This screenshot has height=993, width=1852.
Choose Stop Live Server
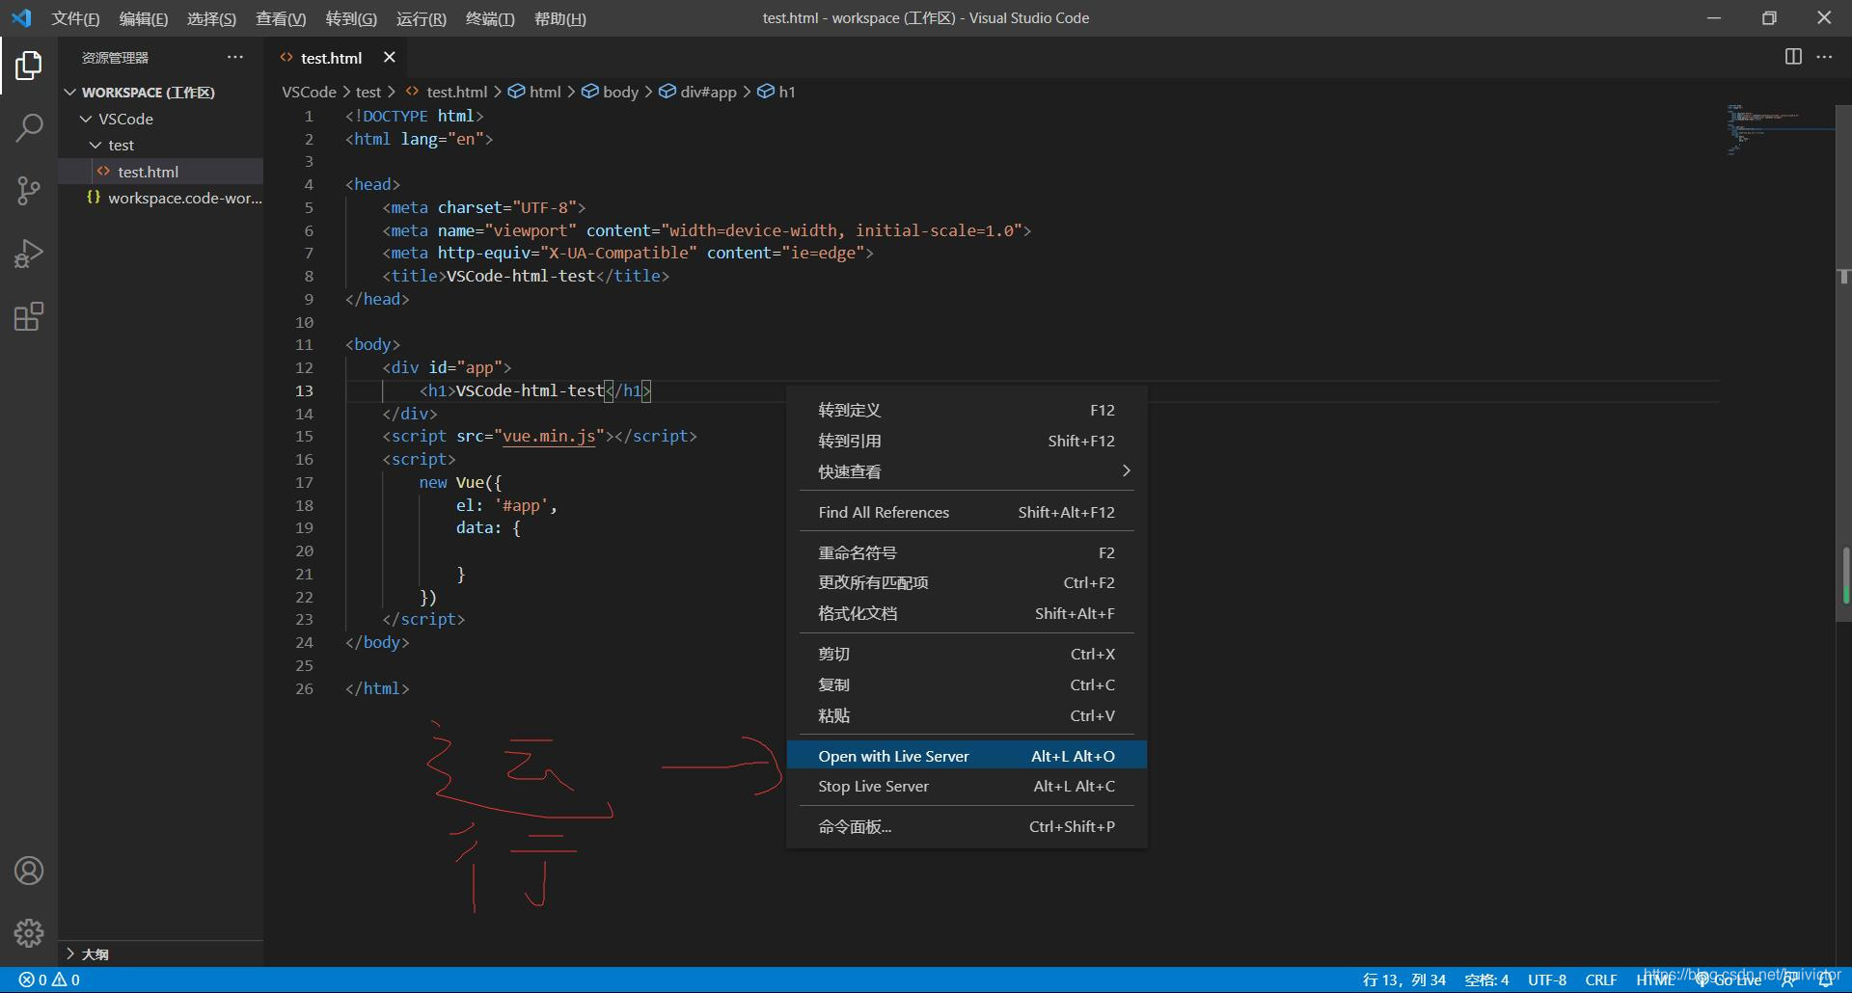click(x=967, y=786)
